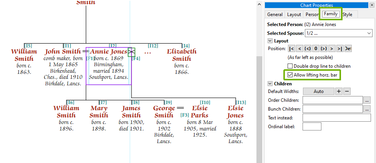376x163 pixels.
Task: Enable Double drop line to children
Action: (290, 66)
